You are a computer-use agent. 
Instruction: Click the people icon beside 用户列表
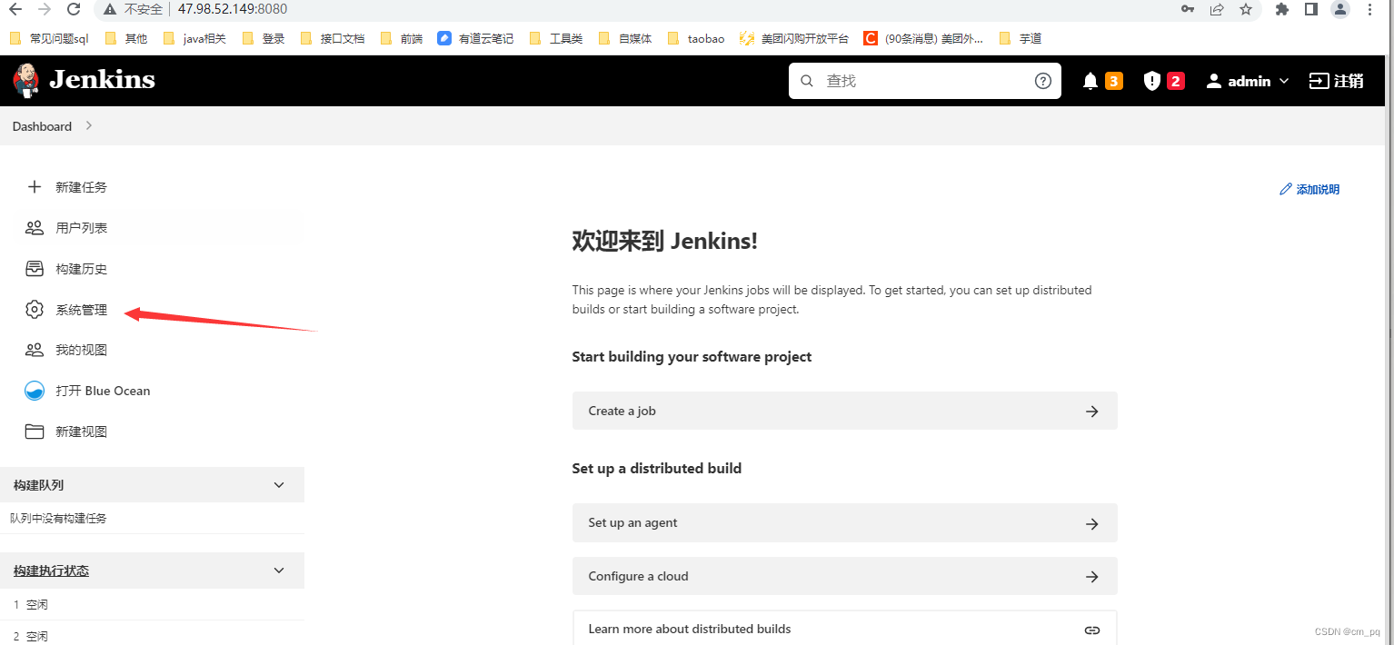(x=35, y=228)
